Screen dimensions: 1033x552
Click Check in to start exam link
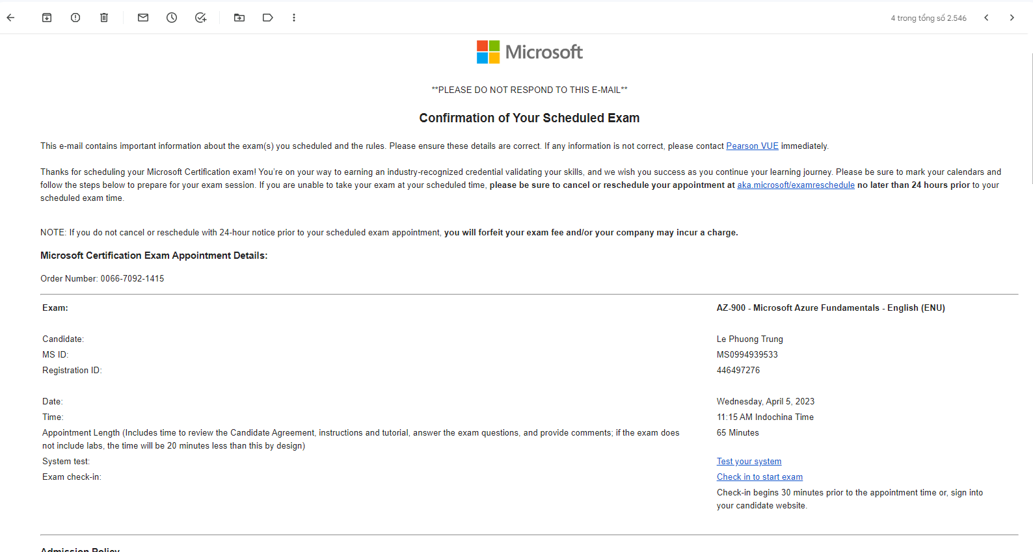[759, 477]
